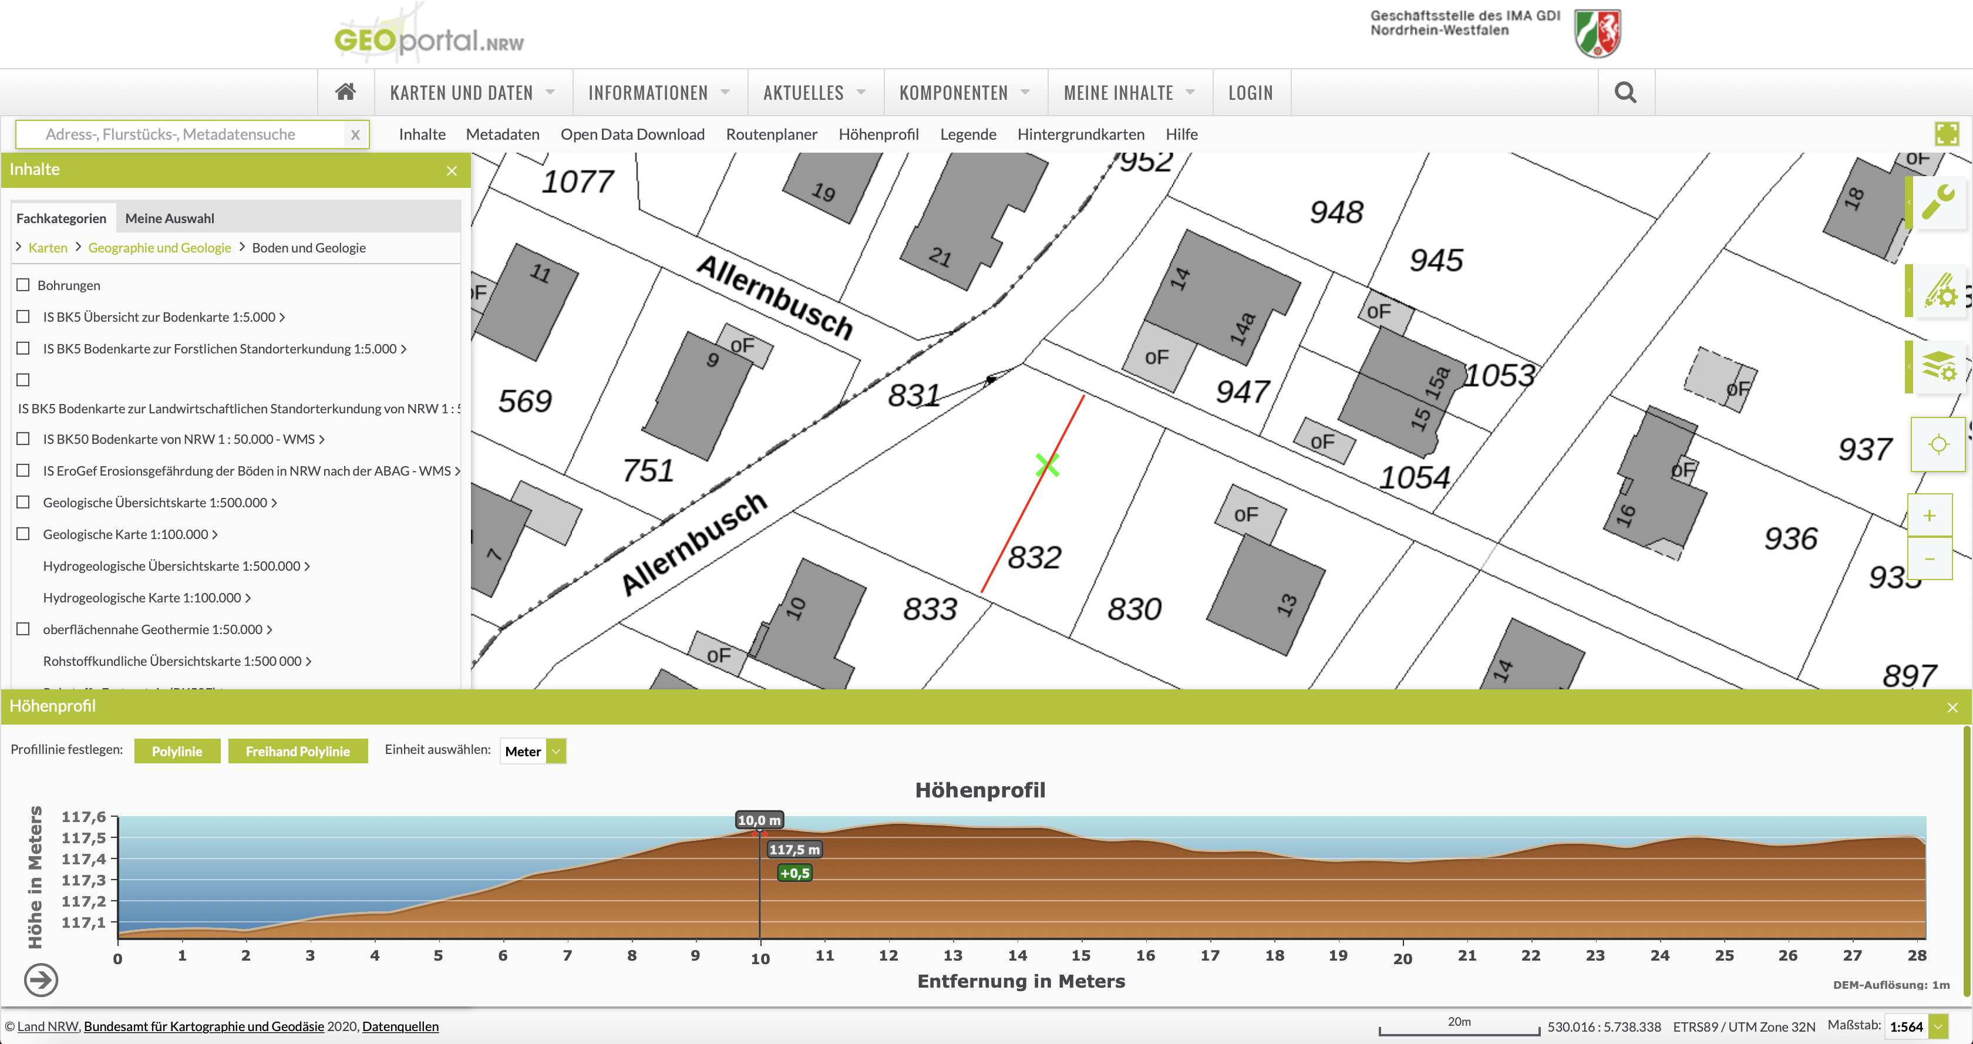Click the Freihand Polylinie button
The height and width of the screenshot is (1044, 1973).
297,752
